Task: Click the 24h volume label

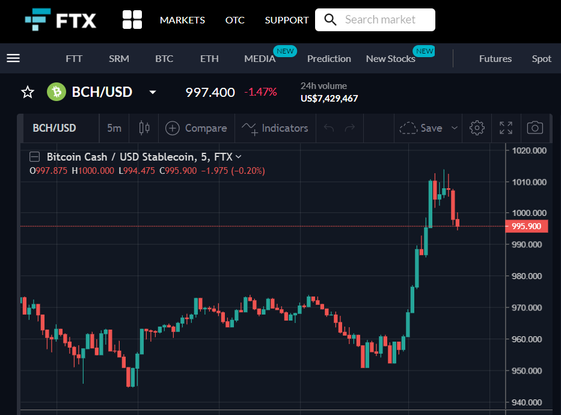Action: [323, 86]
